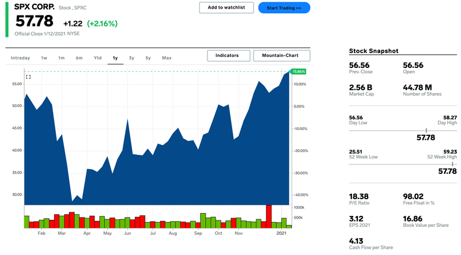461x255 pixels.
Task: Click the (+2.16%) change percentage
Action: pyautogui.click(x=103, y=24)
